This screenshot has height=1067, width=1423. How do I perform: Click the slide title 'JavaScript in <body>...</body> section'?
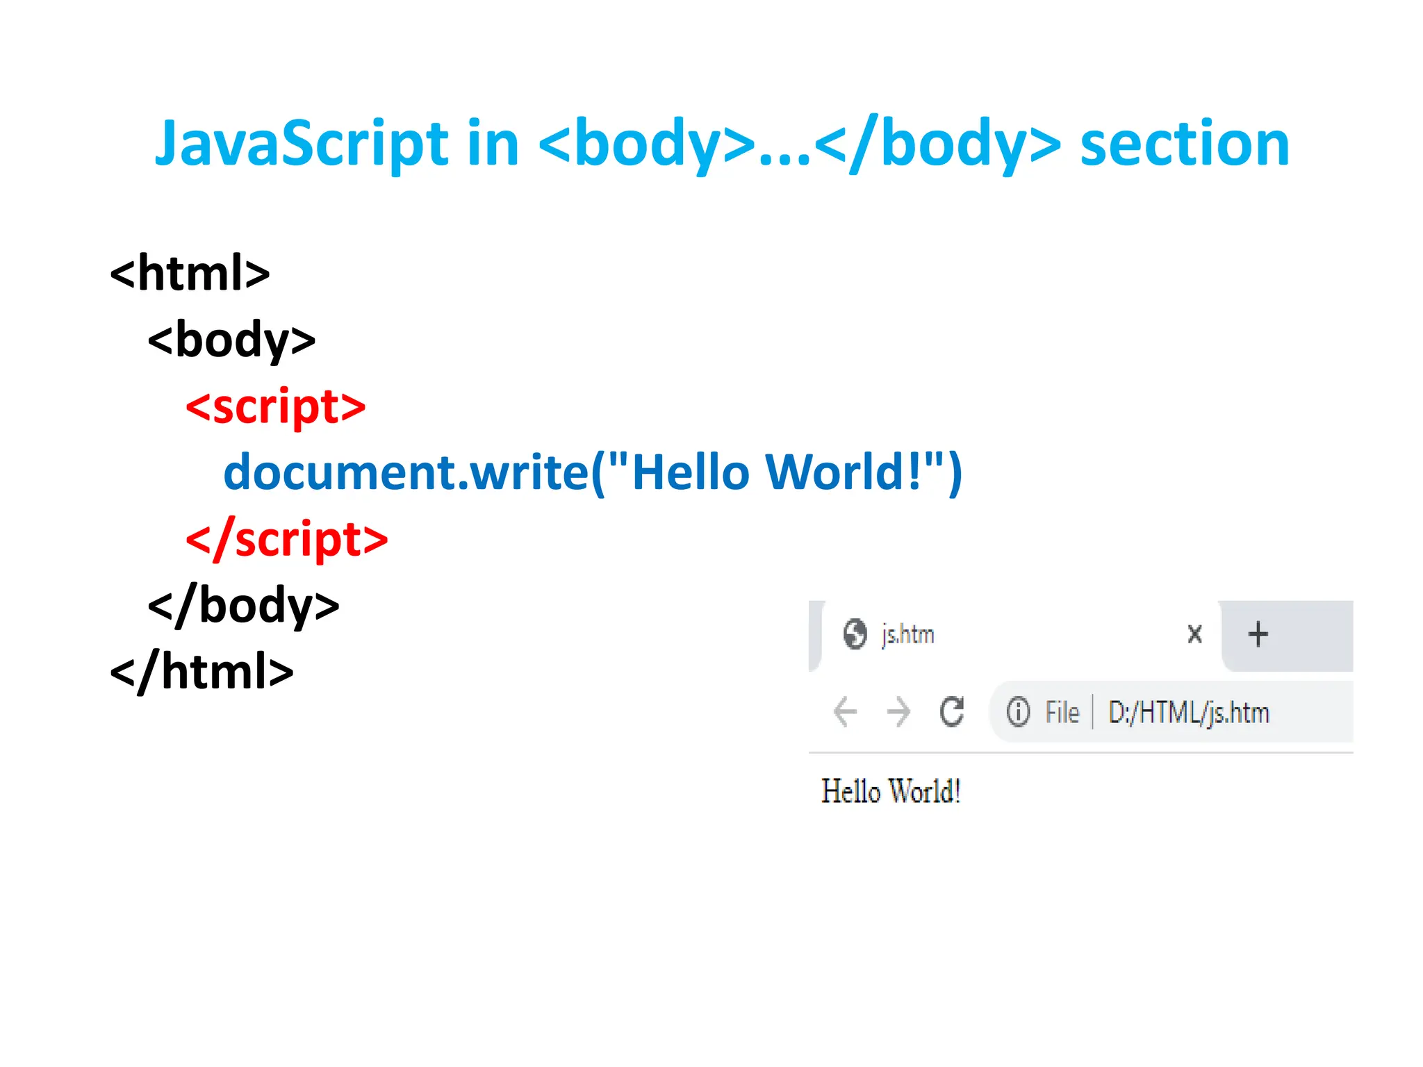point(722,143)
